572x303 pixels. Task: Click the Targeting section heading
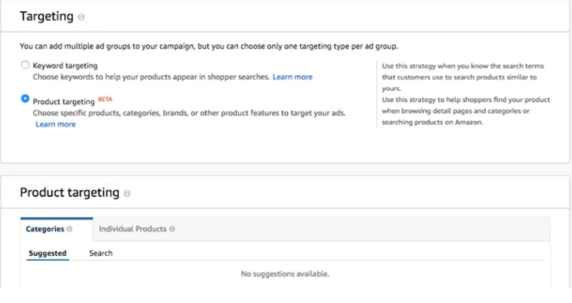pyautogui.click(x=47, y=16)
